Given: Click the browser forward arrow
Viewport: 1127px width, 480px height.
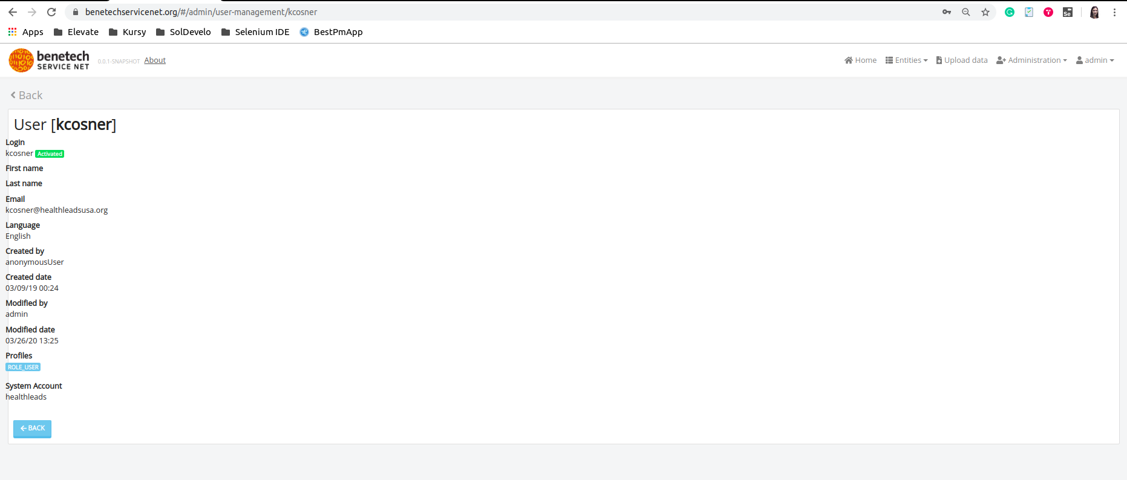Looking at the screenshot, I should [32, 12].
